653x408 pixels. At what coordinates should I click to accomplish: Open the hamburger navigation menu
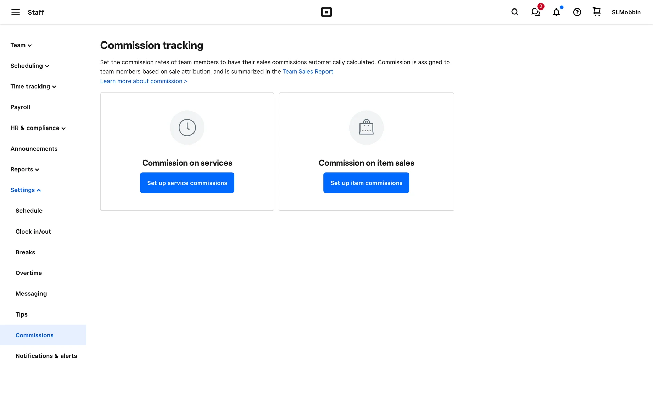pyautogui.click(x=15, y=12)
